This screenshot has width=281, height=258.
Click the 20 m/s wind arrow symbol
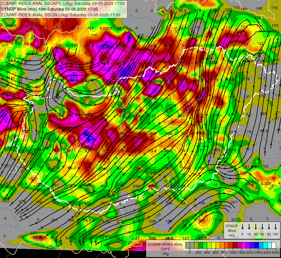255,226
